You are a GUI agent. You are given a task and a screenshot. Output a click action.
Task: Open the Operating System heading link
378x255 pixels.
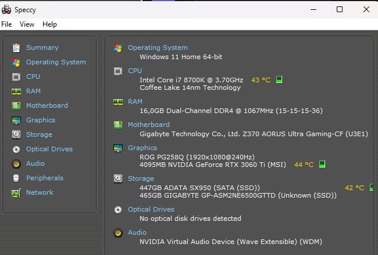158,48
